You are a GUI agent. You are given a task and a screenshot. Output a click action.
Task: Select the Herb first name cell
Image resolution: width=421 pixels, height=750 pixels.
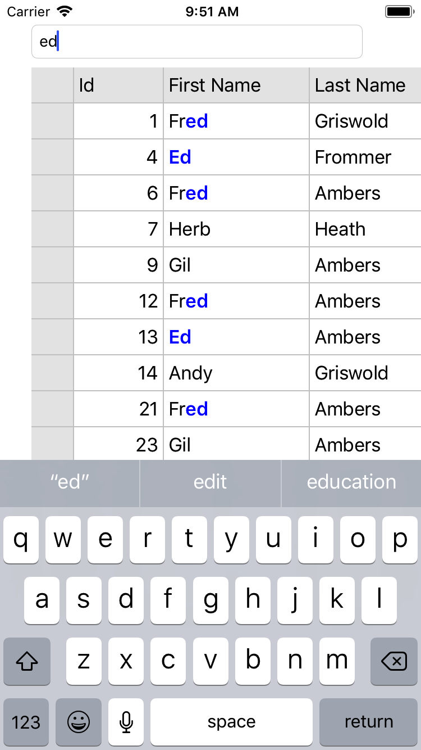236,229
